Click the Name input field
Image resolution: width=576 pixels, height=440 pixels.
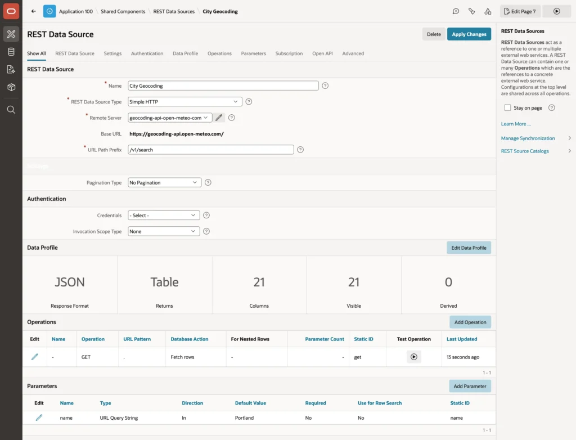click(x=223, y=86)
